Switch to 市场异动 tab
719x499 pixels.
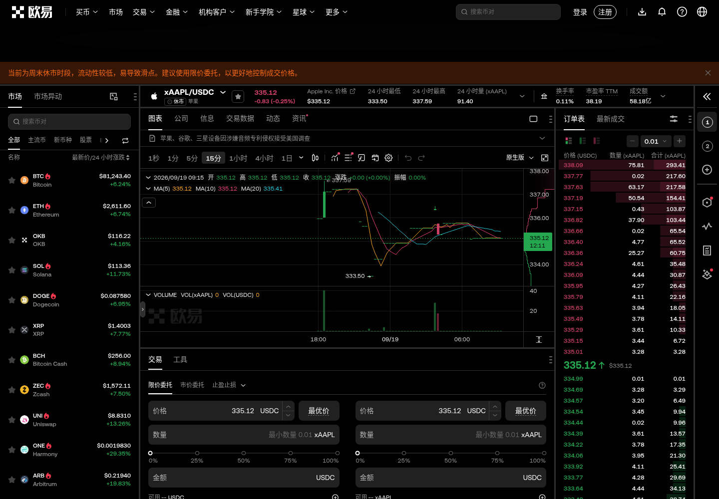pyautogui.click(x=48, y=96)
